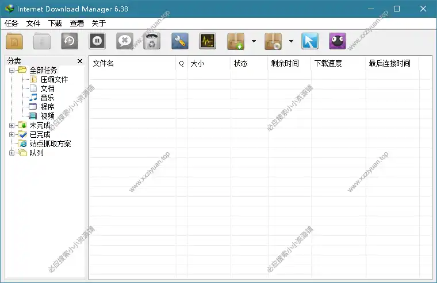The height and width of the screenshot is (283, 437).
Task: Select the 视频 category
Action: [x=47, y=116]
